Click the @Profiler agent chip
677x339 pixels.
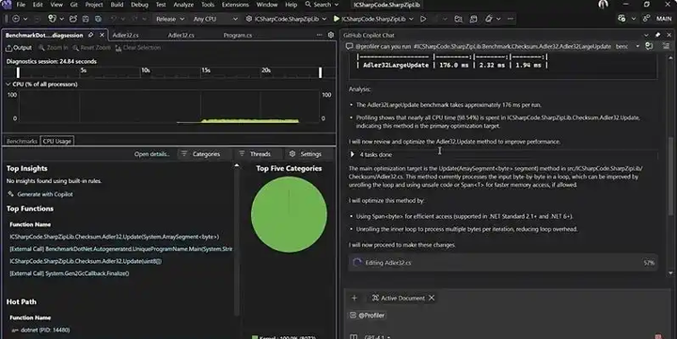tap(367, 316)
